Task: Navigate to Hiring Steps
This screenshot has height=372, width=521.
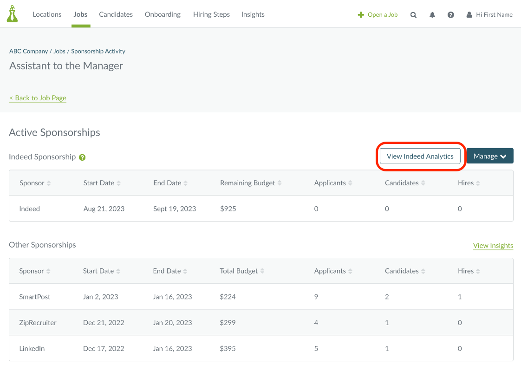Action: pyautogui.click(x=211, y=14)
